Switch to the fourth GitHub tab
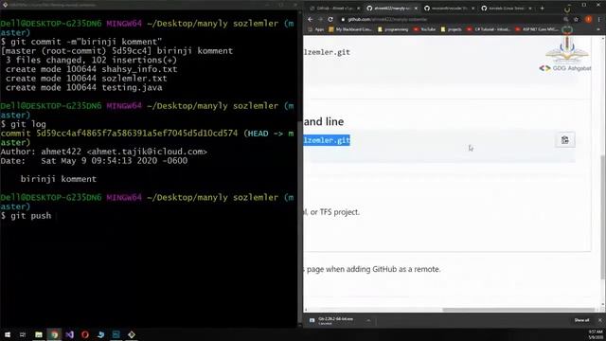This screenshot has width=606, height=341. [x=507, y=9]
